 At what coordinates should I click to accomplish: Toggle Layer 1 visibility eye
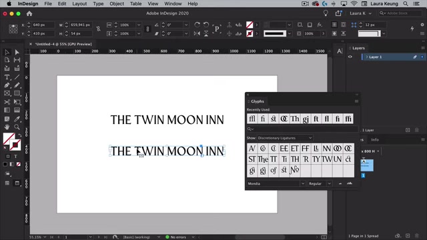click(x=350, y=57)
